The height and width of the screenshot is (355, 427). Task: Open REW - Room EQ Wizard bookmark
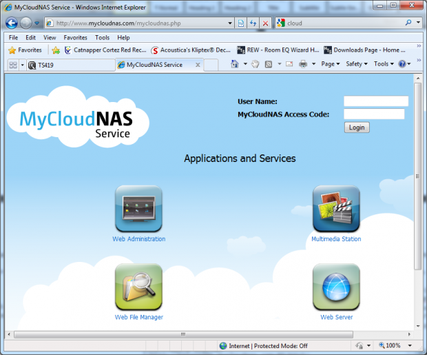tap(278, 50)
